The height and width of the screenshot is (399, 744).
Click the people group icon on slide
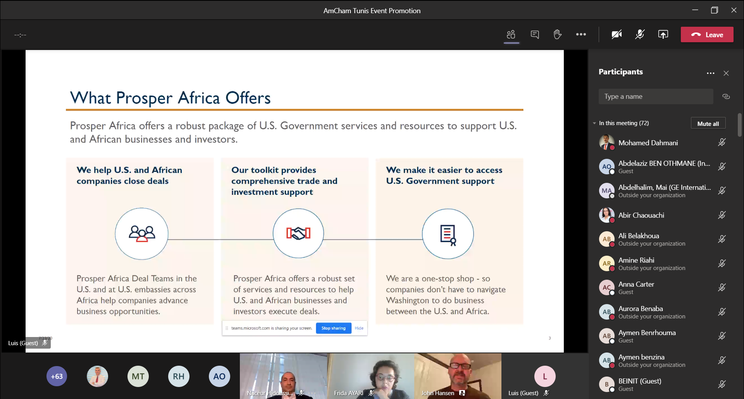point(142,234)
